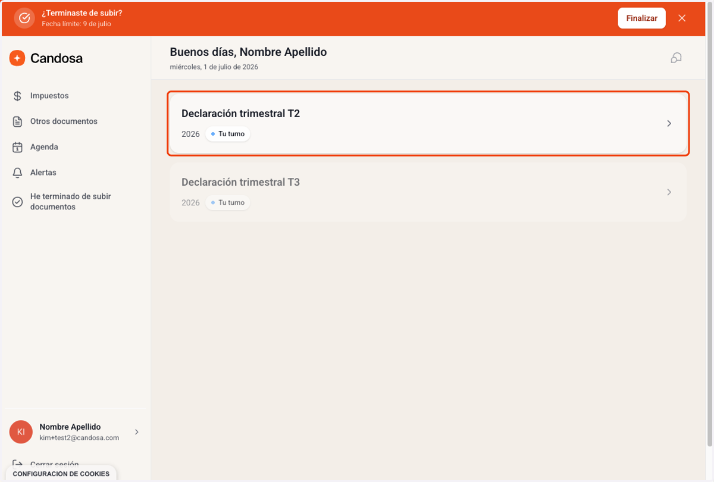Click Tu turno badge on the T2 card
The width and height of the screenshot is (714, 482).
[x=228, y=134]
